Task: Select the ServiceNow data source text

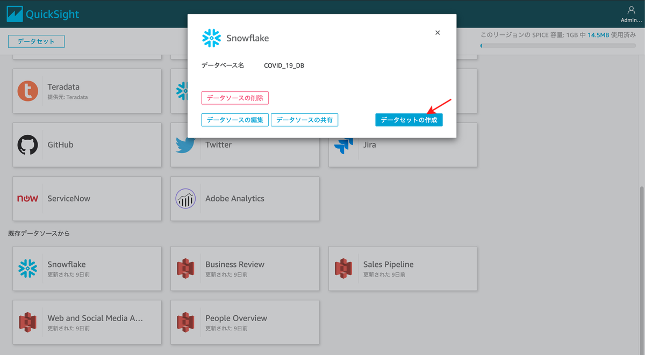Action: point(69,198)
